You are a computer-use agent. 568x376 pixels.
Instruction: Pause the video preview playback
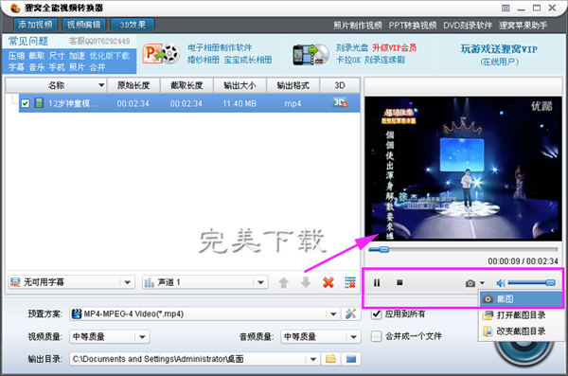click(x=377, y=282)
